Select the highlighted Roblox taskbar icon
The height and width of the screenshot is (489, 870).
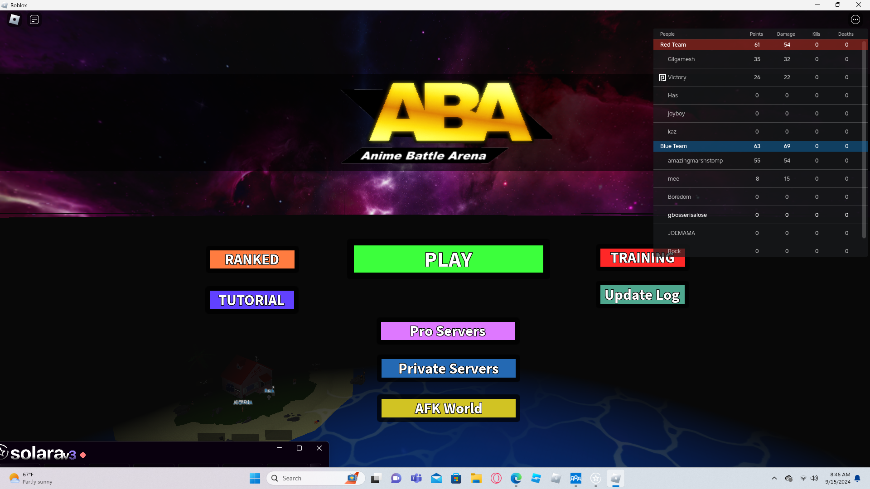616,478
